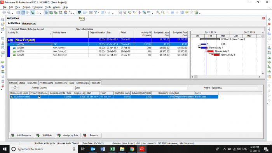
Task: Open Group and Sort dropdown arrow
Action: (x=105, y=12)
